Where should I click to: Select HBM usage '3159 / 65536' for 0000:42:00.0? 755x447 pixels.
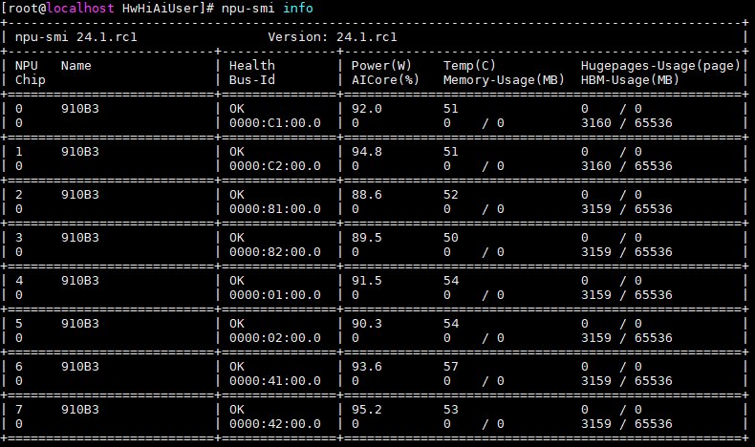pos(626,424)
